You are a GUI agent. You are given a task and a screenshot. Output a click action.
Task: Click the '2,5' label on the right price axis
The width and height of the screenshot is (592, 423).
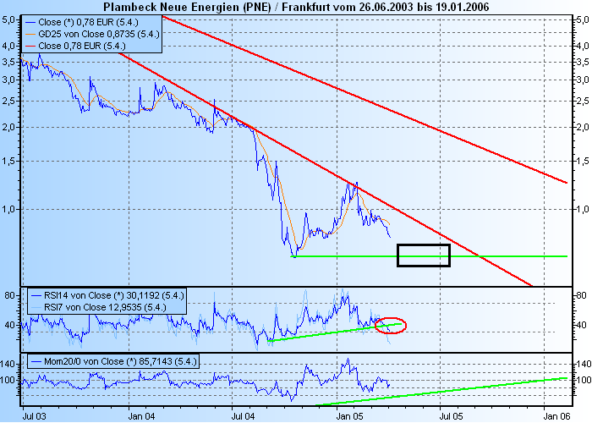[583, 101]
